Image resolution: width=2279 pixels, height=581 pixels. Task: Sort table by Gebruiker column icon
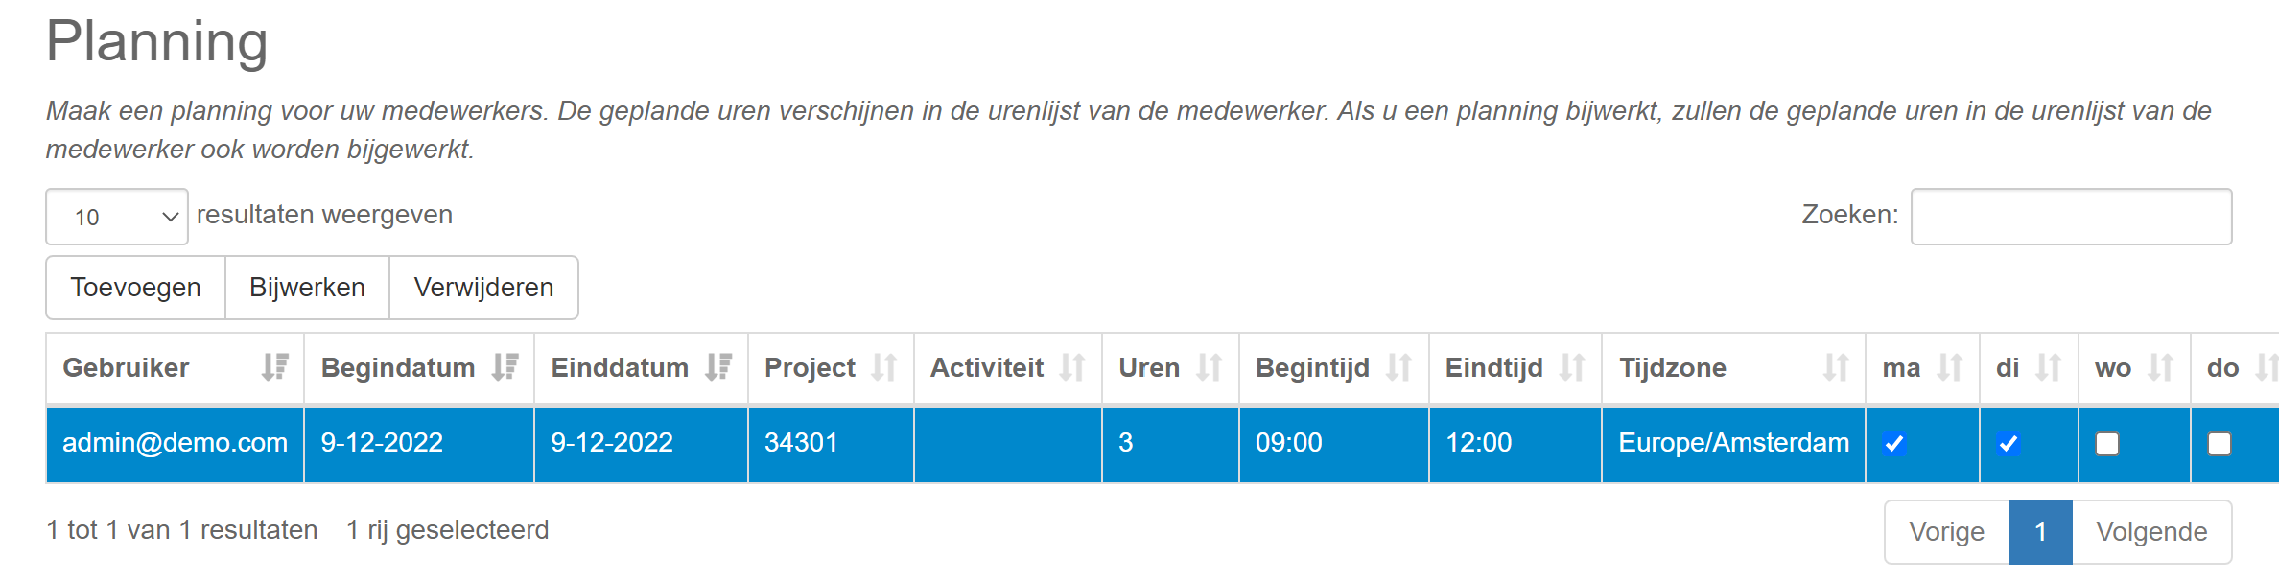click(274, 367)
